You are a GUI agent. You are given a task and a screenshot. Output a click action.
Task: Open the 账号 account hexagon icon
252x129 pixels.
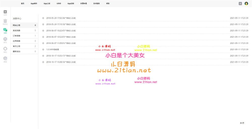point(5,39)
